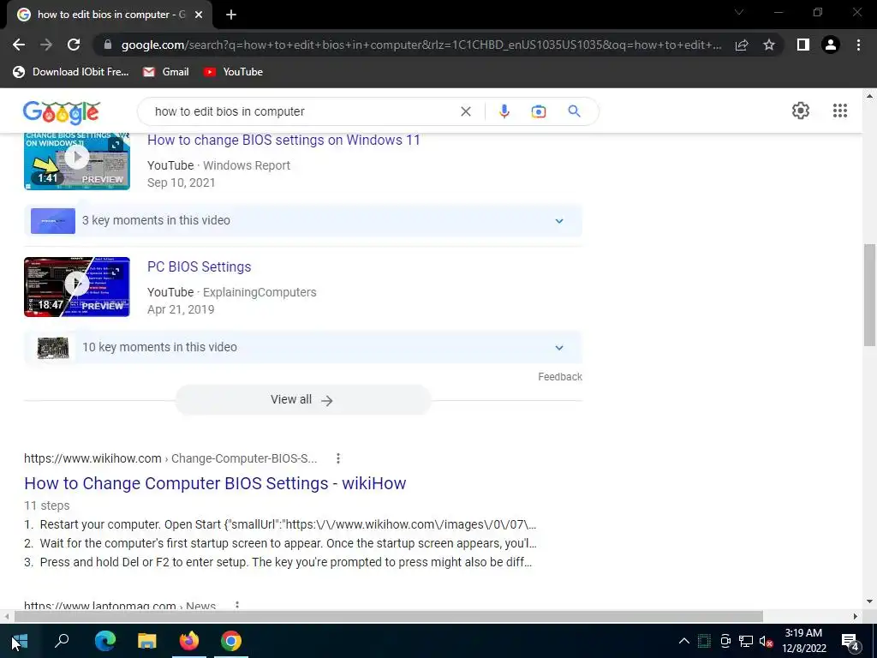
Task: Open the tab search dropdown chevron
Action: coord(739,12)
